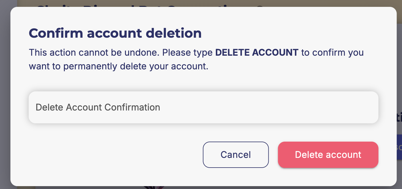
Task: Click the "Confirm account deletion" dialog heading
Action: (x=115, y=33)
